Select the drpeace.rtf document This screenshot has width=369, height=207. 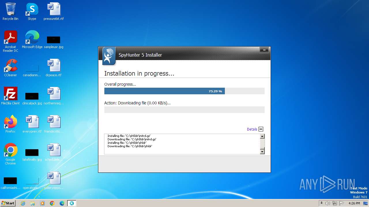point(54,68)
